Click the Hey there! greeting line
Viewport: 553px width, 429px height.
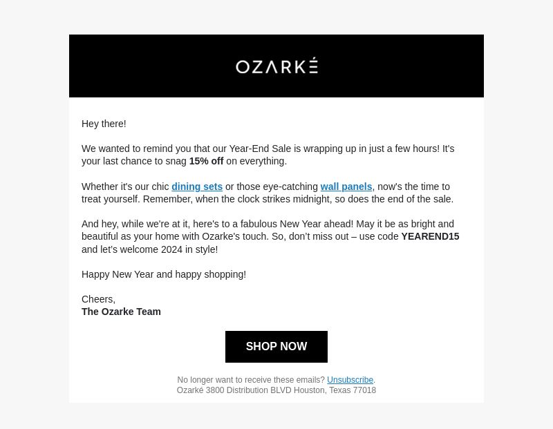pyautogui.click(x=104, y=124)
